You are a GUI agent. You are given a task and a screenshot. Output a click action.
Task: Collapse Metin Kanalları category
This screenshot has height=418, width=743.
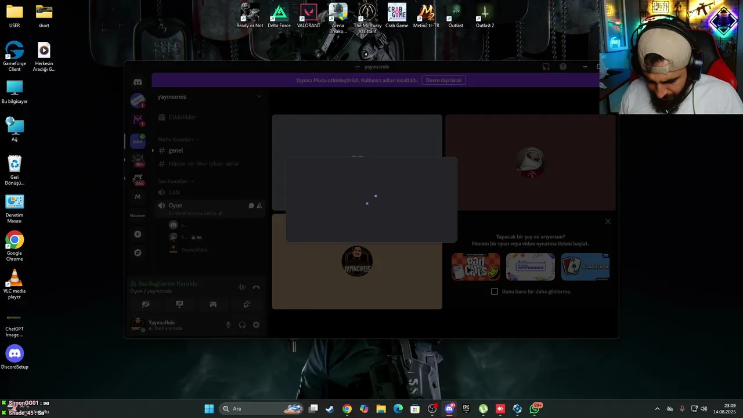pyautogui.click(x=178, y=139)
